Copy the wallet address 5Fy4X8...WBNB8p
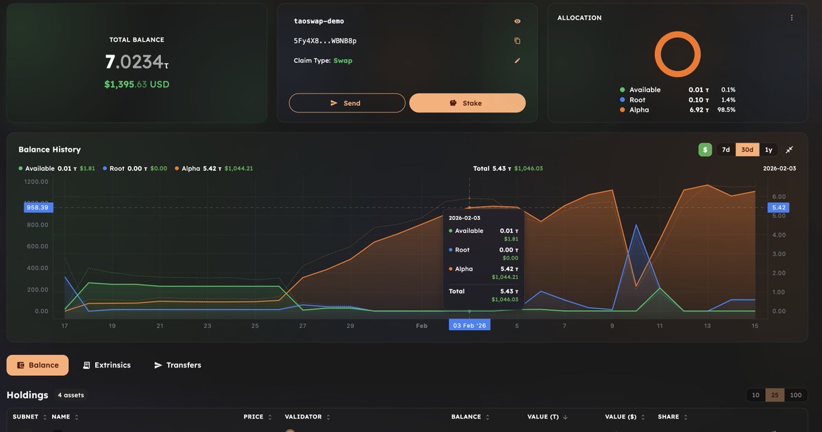822x432 pixels. [517, 41]
